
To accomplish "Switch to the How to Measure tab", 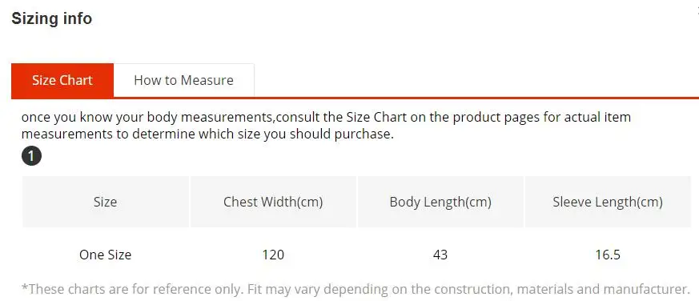I will click(183, 80).
